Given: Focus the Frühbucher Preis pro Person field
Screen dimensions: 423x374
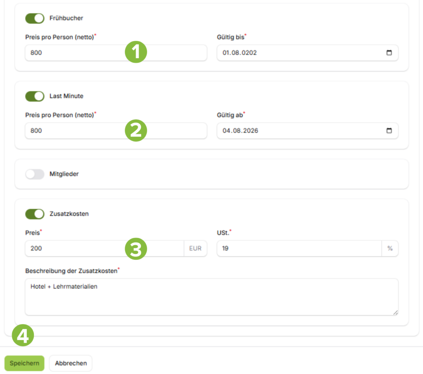Looking at the screenshot, I should coord(116,53).
